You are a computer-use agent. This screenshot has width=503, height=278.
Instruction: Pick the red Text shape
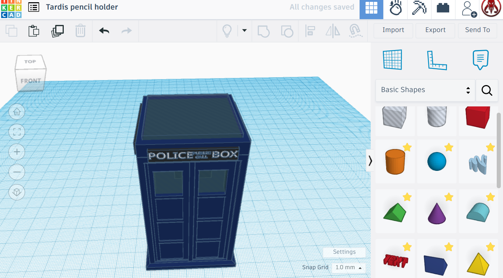[x=395, y=261]
